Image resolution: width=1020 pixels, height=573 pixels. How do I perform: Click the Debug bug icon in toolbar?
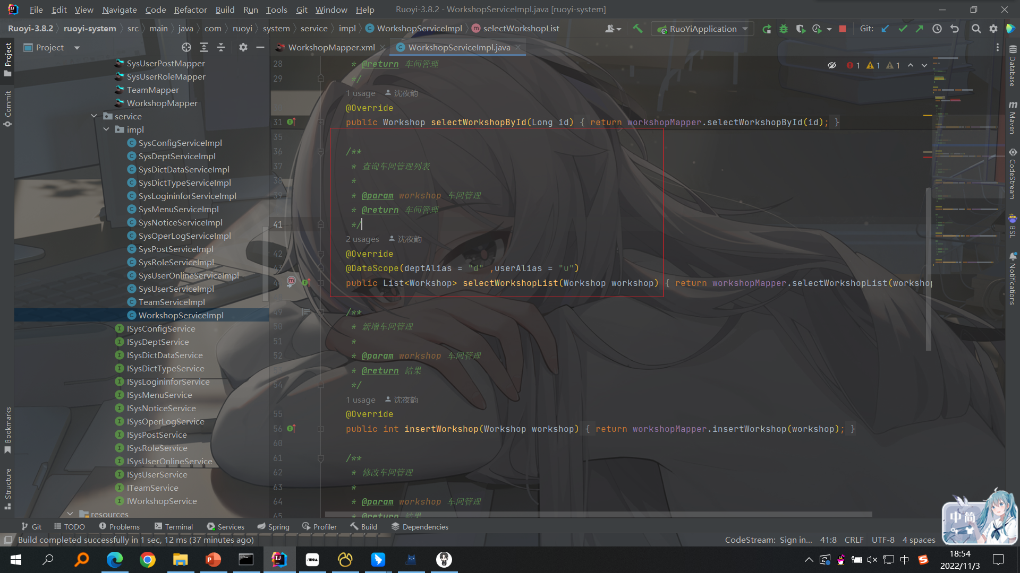pyautogui.click(x=784, y=29)
